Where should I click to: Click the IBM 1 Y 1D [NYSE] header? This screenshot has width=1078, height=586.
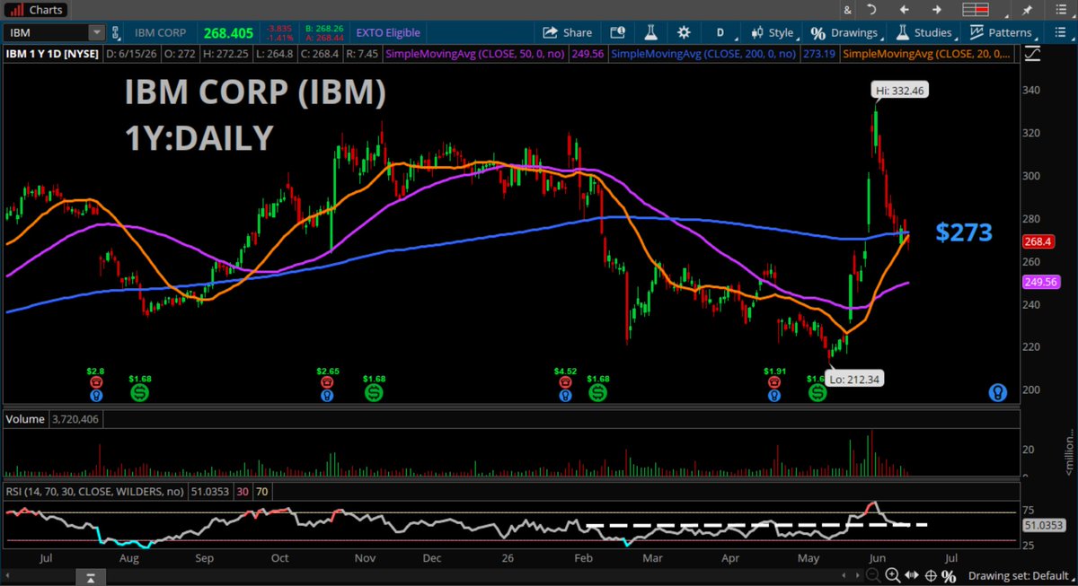(x=52, y=54)
